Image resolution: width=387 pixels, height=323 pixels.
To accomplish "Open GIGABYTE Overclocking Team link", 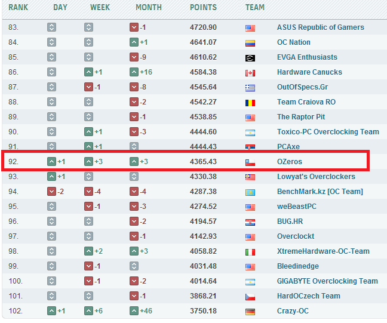I will pos(327,281).
